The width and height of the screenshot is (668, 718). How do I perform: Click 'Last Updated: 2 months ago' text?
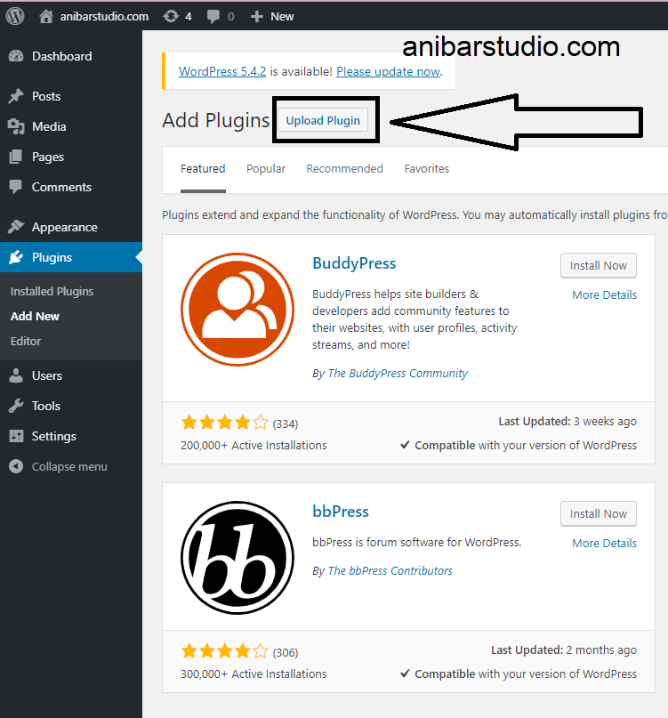564,650
